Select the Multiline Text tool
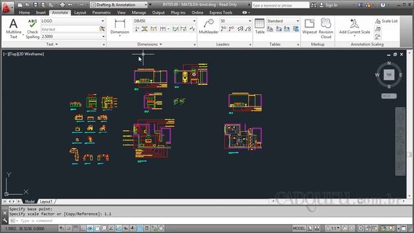 pyautogui.click(x=14, y=28)
